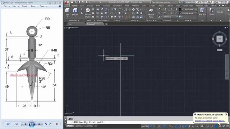230x129 pixels.
Task: Click the command line input field
Action: pyautogui.click(x=130, y=122)
